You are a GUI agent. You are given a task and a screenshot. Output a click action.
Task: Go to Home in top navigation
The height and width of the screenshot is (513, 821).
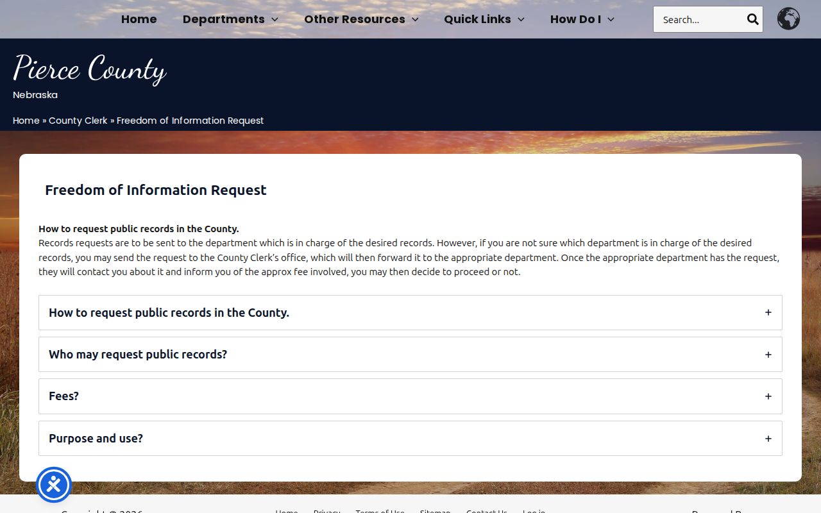[x=139, y=19]
